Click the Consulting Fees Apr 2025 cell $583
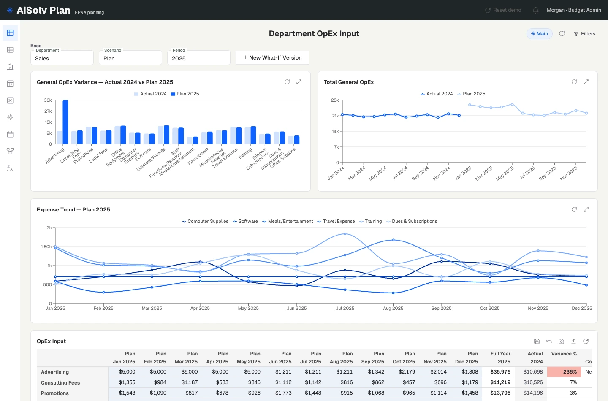The width and height of the screenshot is (608, 401). click(x=217, y=382)
